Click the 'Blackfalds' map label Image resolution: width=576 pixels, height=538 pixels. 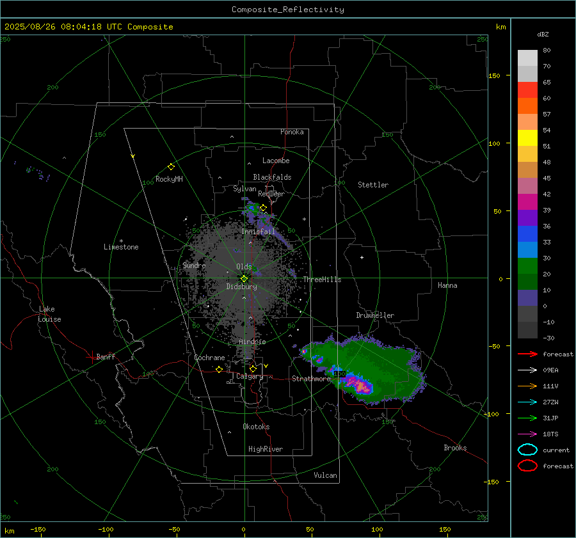[272, 177]
